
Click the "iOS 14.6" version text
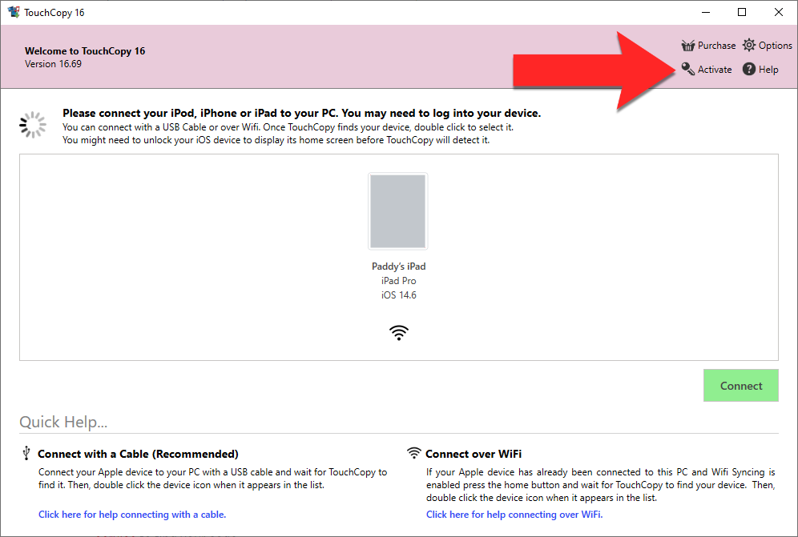[398, 295]
